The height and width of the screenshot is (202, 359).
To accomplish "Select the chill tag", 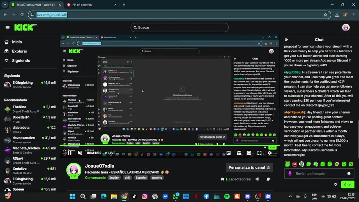I will tap(127, 178).
